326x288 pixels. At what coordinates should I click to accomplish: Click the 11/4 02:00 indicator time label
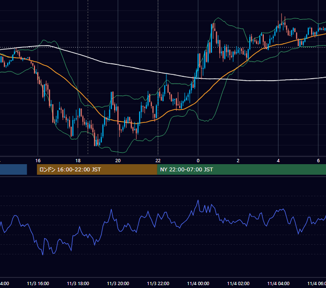(238, 283)
